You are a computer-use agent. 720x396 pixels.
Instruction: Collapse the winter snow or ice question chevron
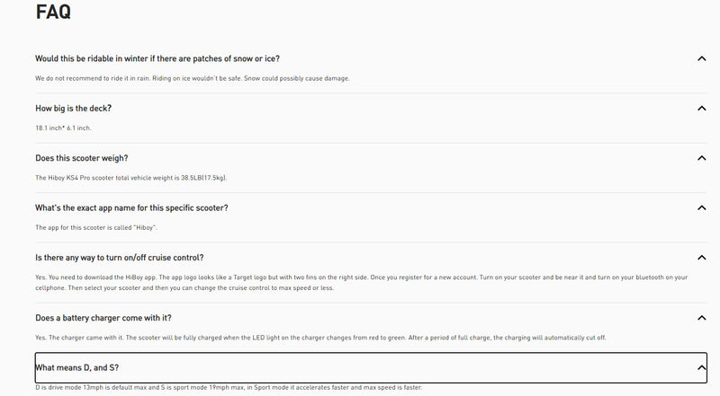[x=701, y=58]
